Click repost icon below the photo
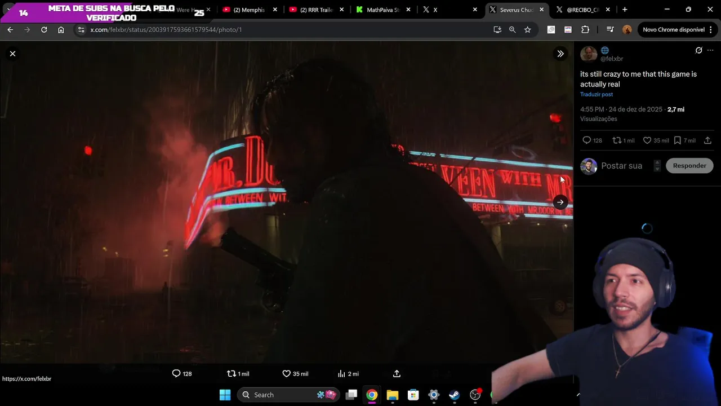 [x=231, y=373]
